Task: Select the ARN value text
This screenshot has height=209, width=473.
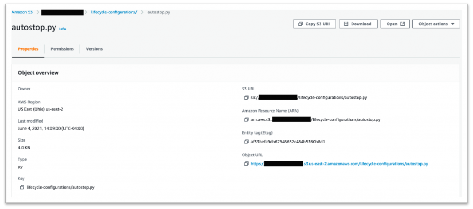Action: [x=315, y=119]
